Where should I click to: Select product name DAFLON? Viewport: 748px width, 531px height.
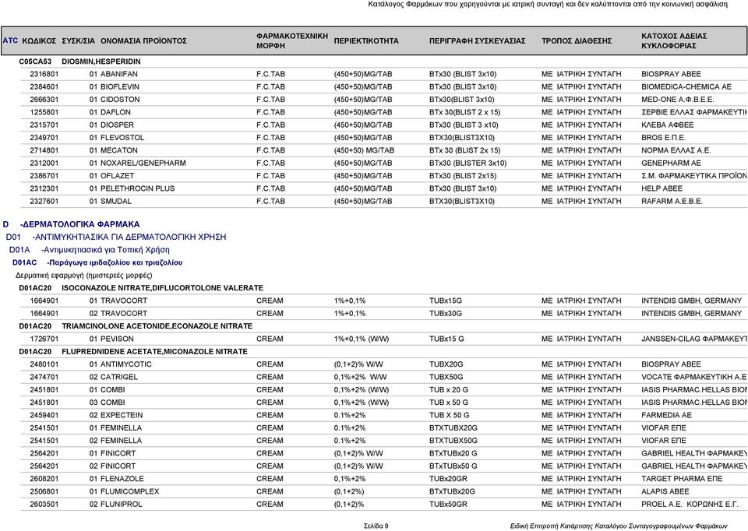(x=115, y=112)
